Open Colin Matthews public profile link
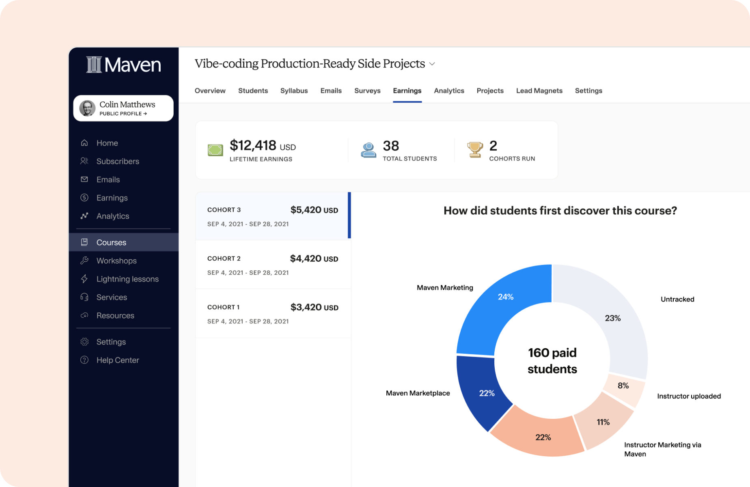Viewport: 750px width, 487px height. click(123, 114)
